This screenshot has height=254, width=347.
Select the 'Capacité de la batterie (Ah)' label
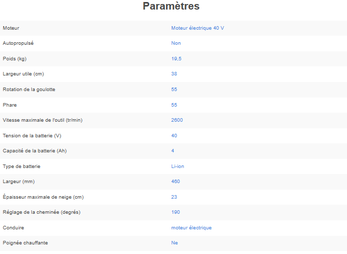pyautogui.click(x=34, y=151)
